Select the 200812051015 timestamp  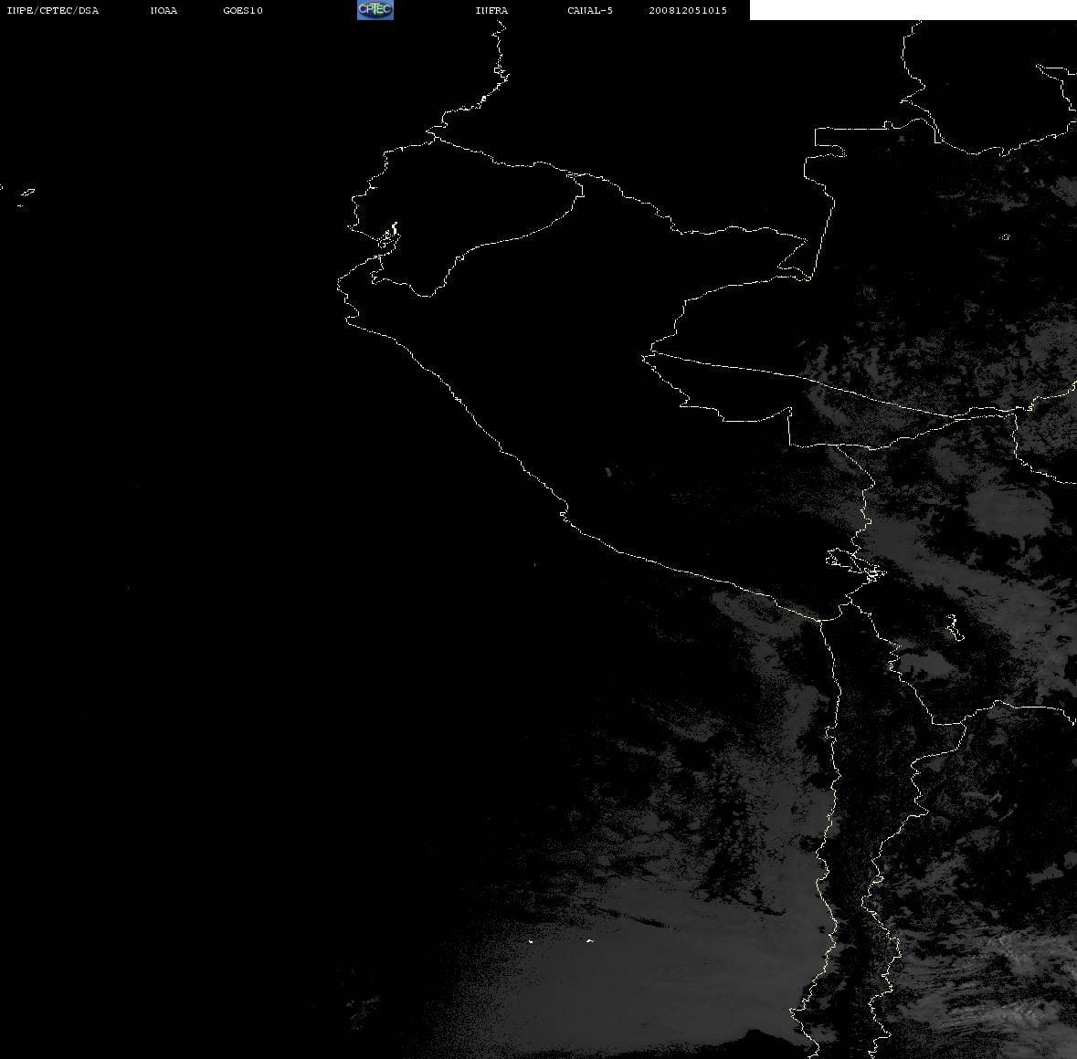pyautogui.click(x=688, y=10)
